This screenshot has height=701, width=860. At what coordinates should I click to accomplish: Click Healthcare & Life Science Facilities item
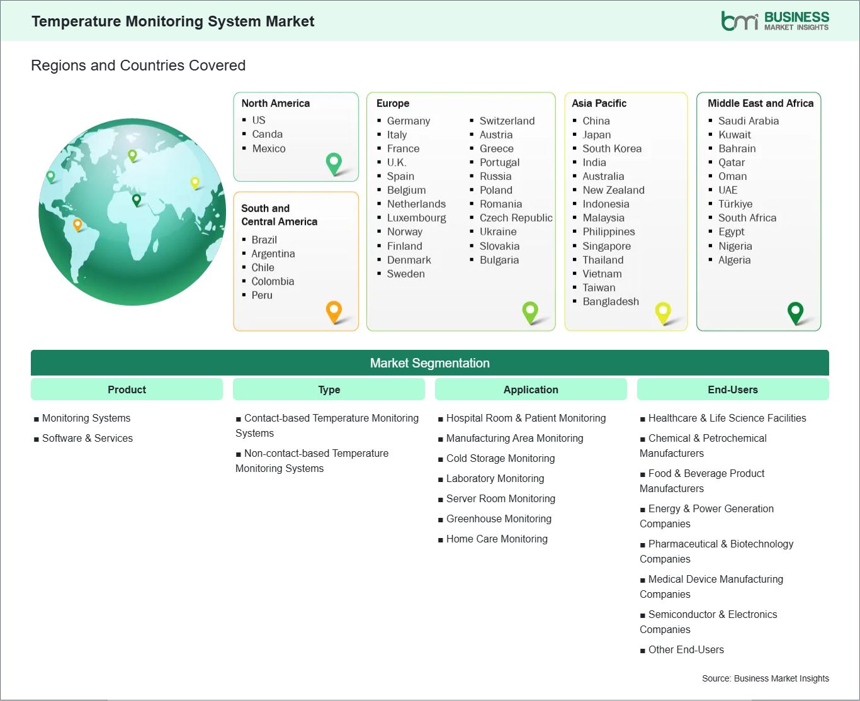tap(727, 418)
